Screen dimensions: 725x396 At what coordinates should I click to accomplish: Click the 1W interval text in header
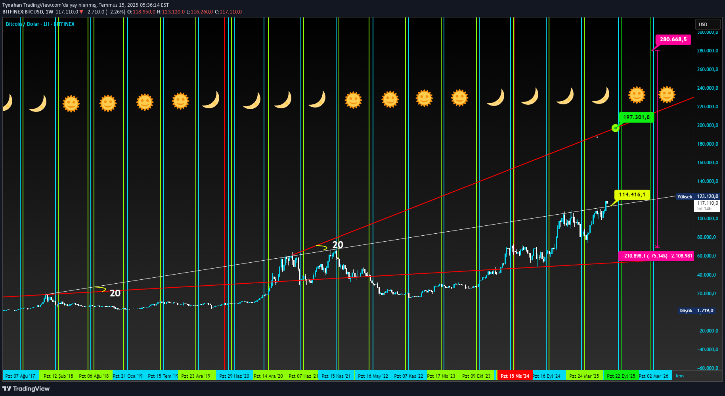click(49, 12)
